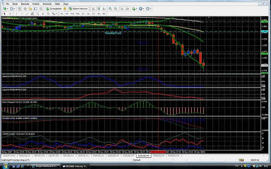Viewport: 271px width, 169px height.
Task: Expand the templates dropdown arrow
Action: pos(150,9)
